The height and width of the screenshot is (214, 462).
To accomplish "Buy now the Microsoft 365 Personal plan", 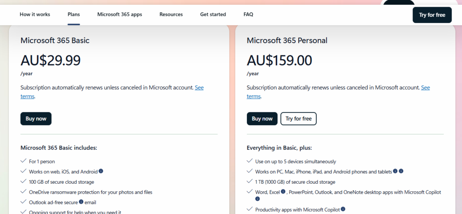I will pyautogui.click(x=262, y=119).
